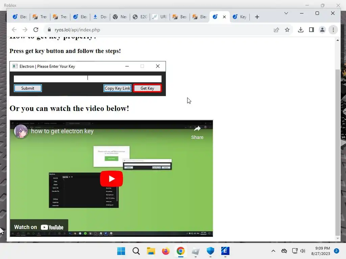
Task: Click the Submit button in Electron image
Action: (28, 88)
